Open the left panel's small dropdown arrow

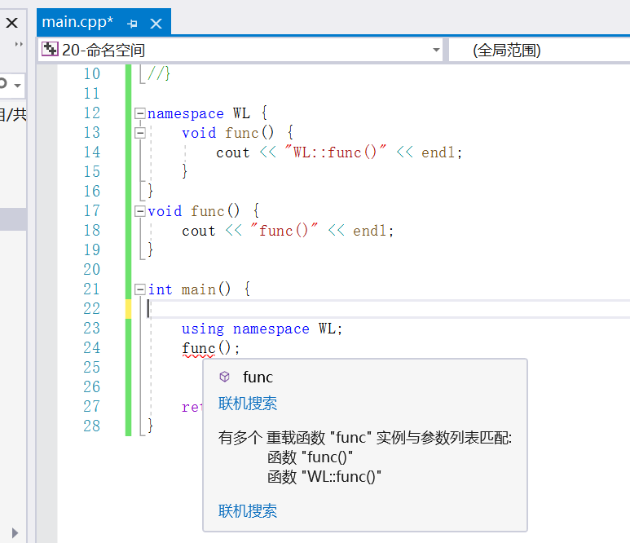pos(17,86)
